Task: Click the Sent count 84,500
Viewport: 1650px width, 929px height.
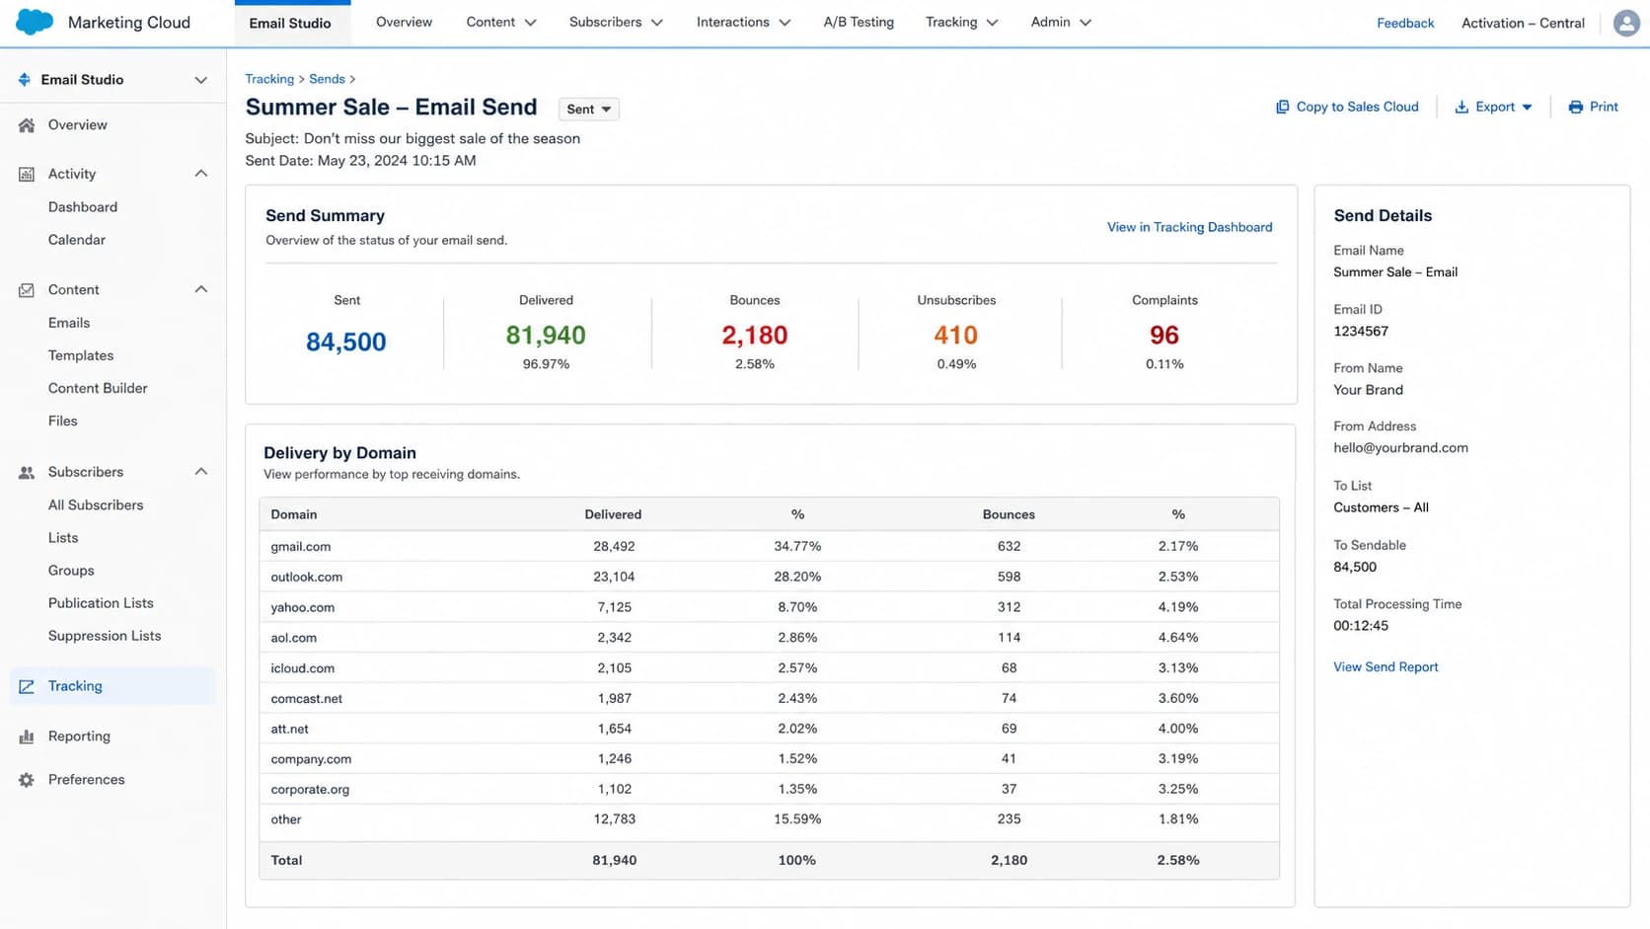Action: pyautogui.click(x=346, y=342)
